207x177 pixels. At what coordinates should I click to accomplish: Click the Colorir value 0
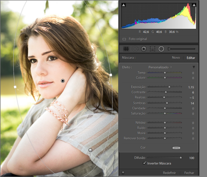(x=193, y=78)
